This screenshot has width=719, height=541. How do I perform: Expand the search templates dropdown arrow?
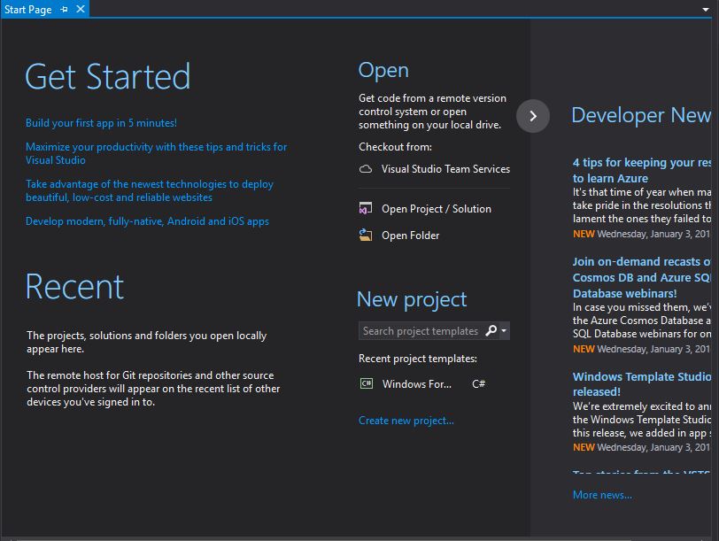pyautogui.click(x=504, y=331)
